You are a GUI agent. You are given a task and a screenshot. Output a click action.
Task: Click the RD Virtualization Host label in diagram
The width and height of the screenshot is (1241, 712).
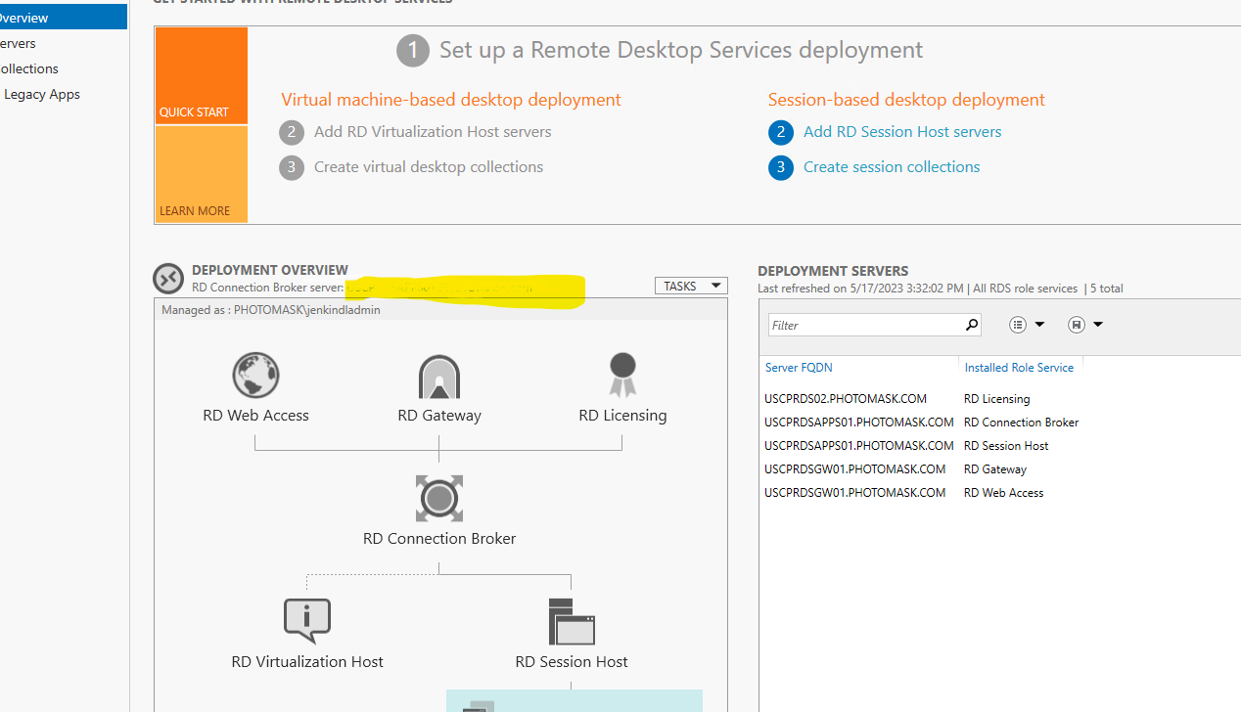click(x=307, y=662)
